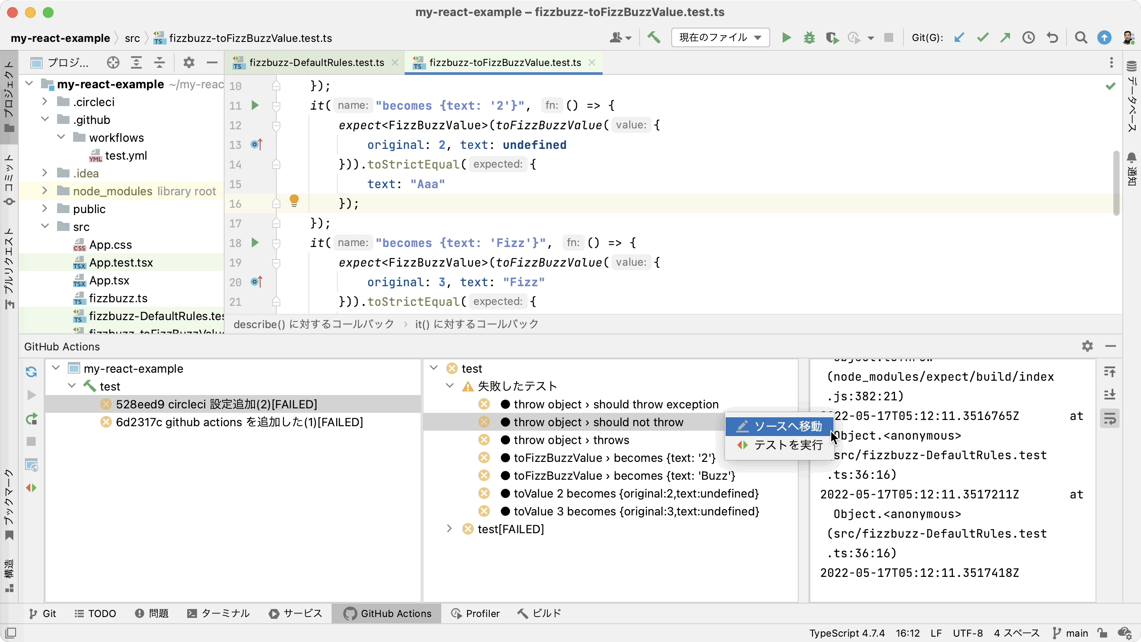
Task: Collapse the .github folder
Action: click(x=45, y=119)
